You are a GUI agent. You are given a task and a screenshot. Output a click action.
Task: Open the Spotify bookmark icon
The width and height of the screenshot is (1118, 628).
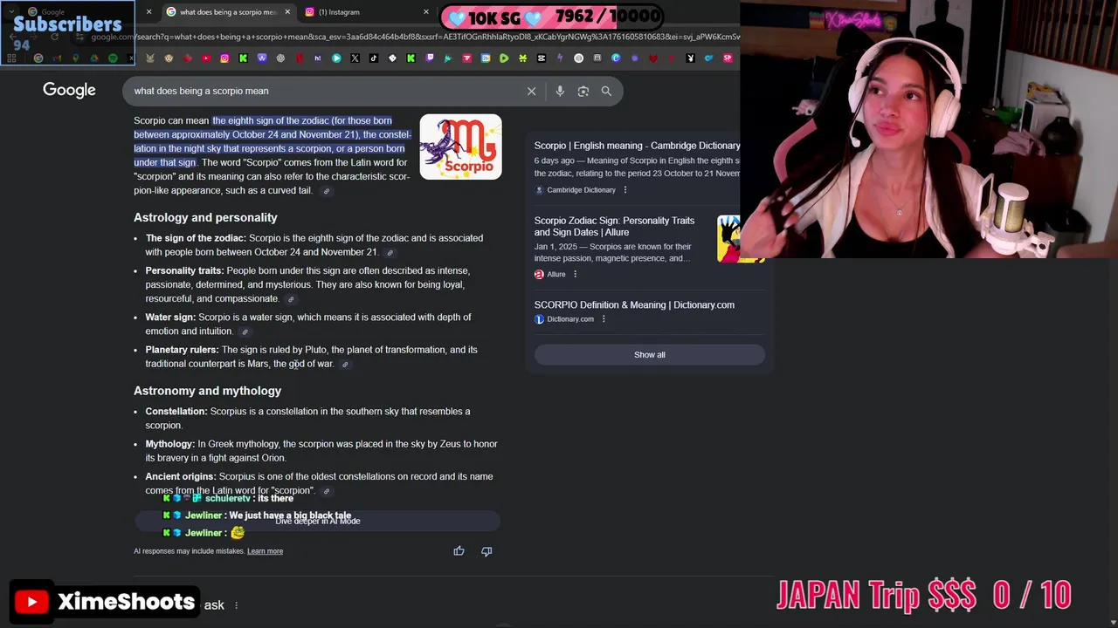tap(113, 58)
